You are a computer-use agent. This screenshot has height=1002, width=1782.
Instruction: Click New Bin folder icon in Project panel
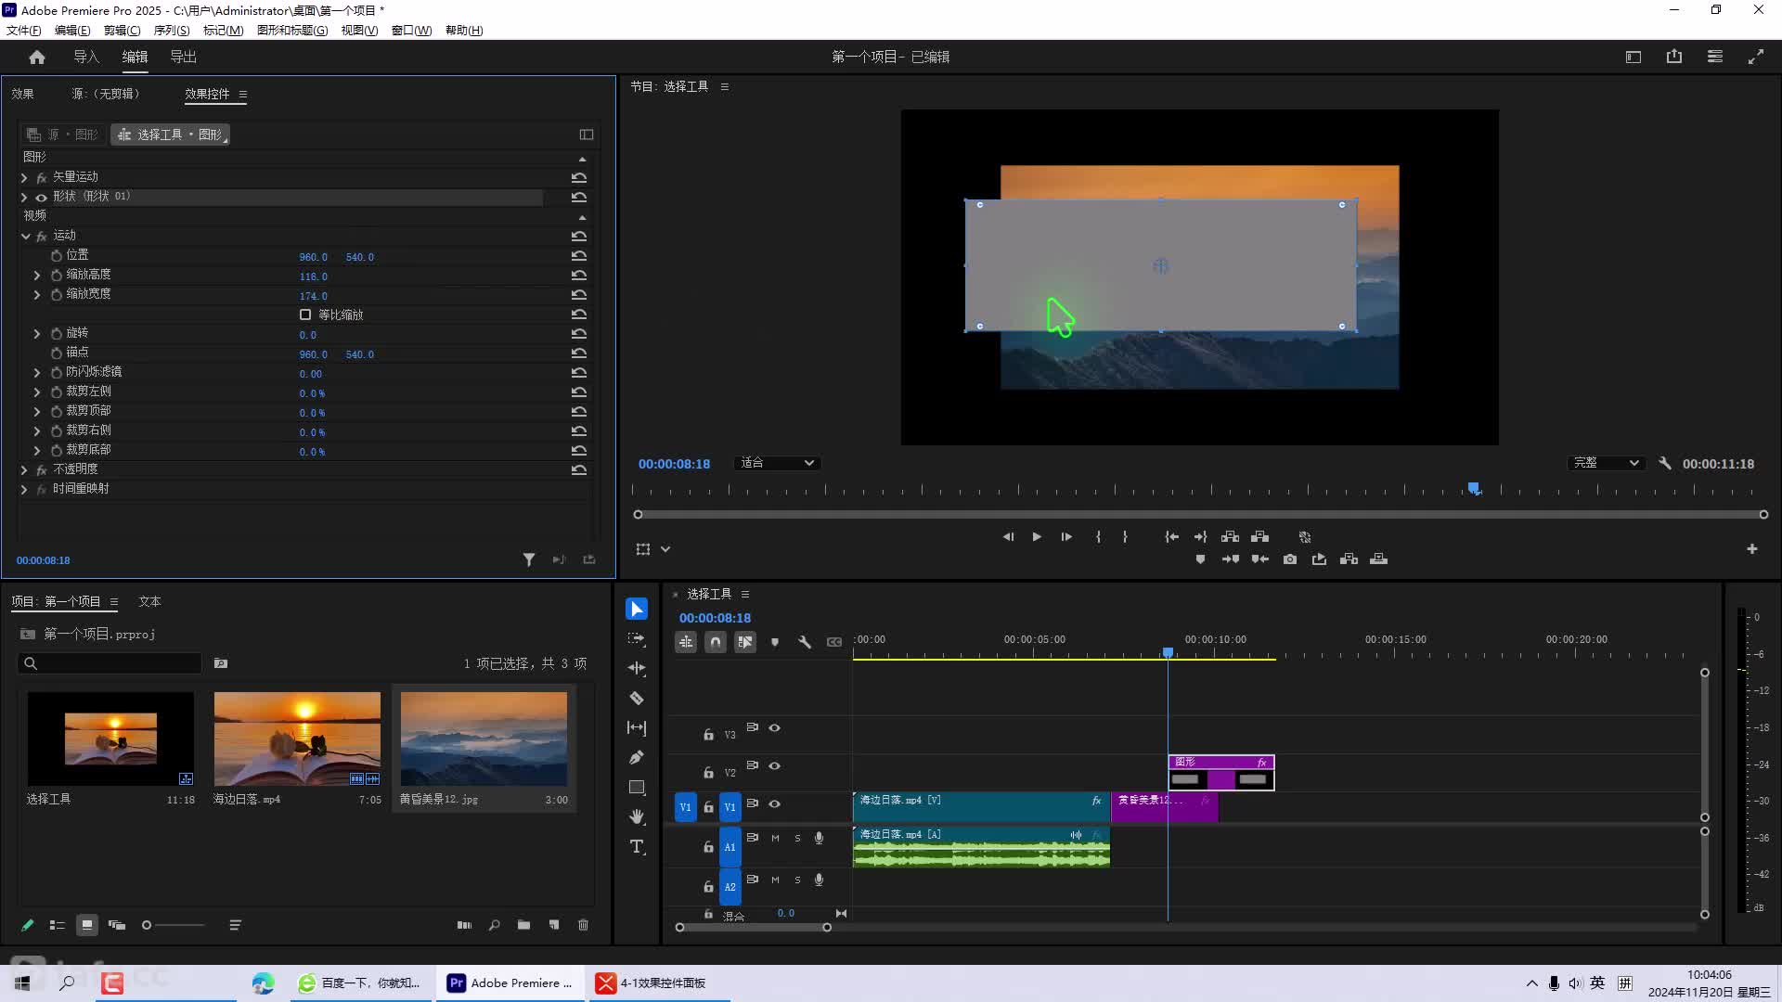523,925
